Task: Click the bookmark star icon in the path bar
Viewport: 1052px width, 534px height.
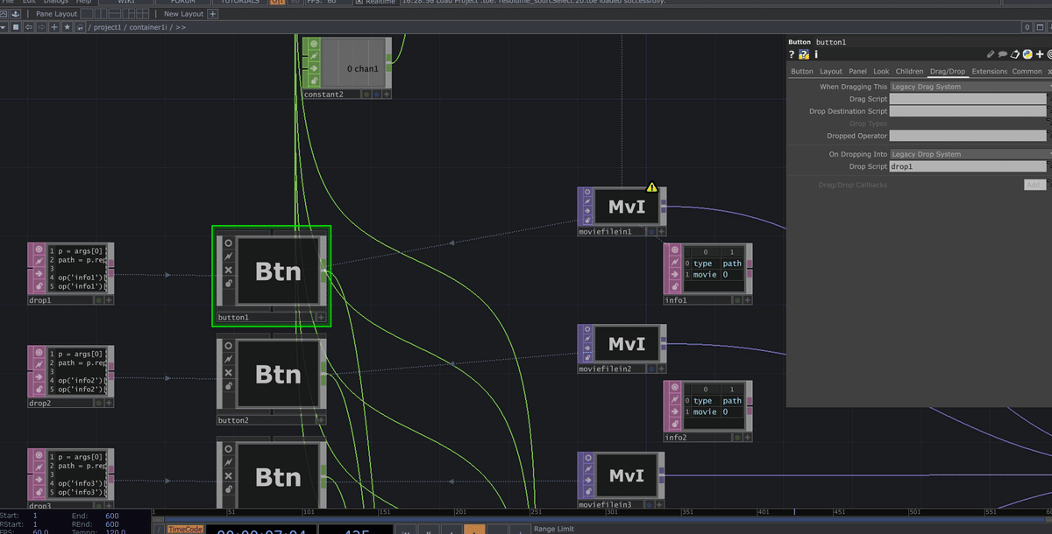Action: (x=67, y=26)
